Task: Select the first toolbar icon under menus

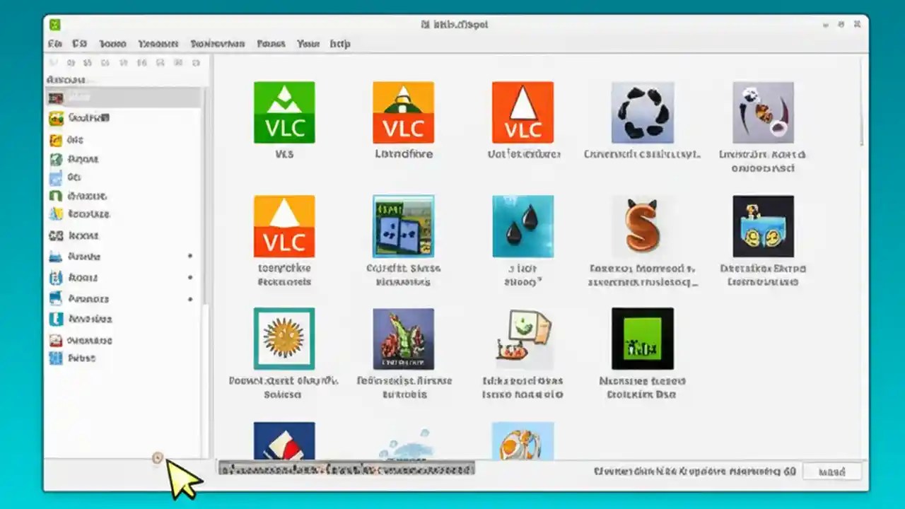Action: [54, 62]
